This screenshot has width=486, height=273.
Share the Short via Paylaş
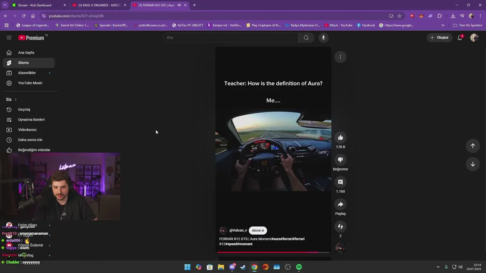340,204
